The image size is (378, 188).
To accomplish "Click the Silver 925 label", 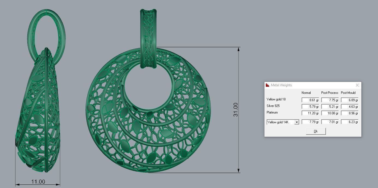I will pos(273,106).
